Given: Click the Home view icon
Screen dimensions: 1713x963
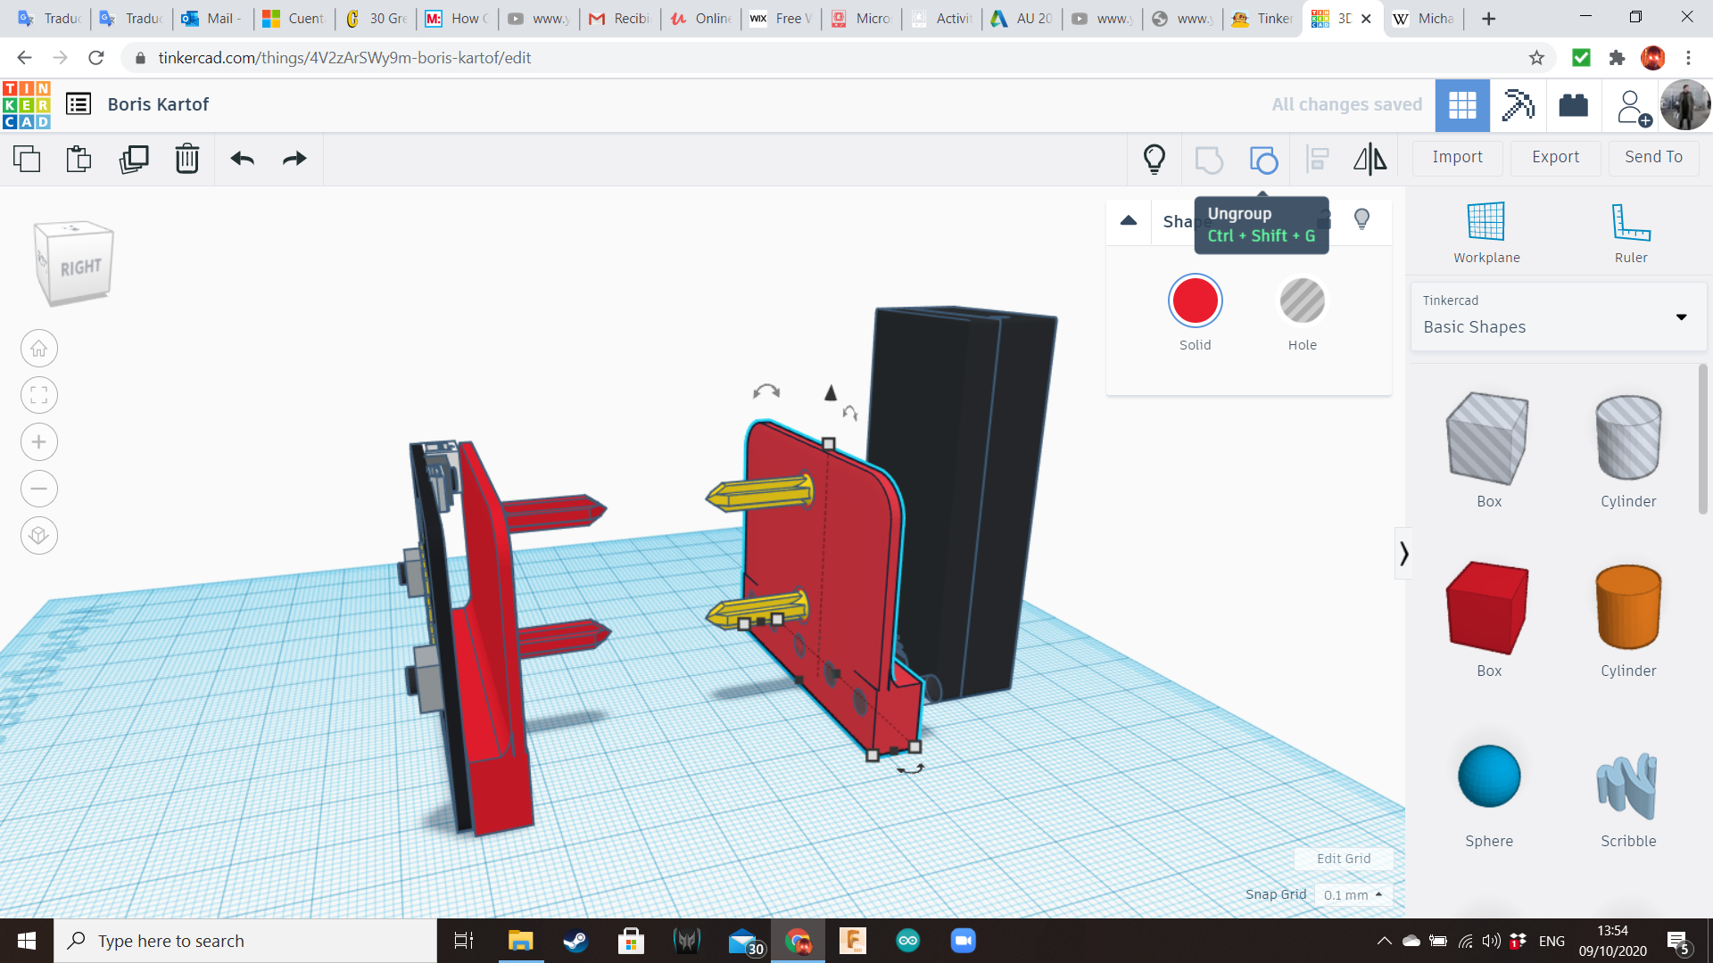Looking at the screenshot, I should pos(38,348).
